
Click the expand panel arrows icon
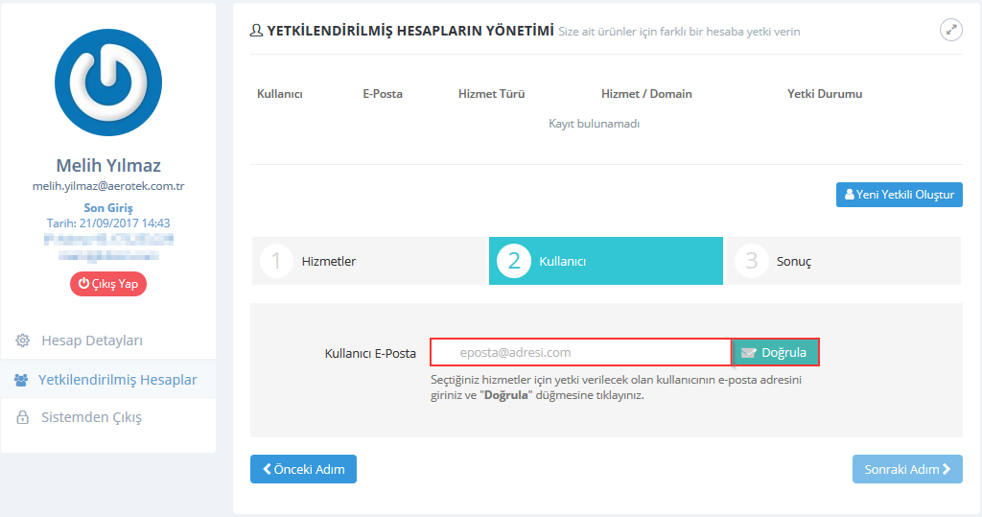tap(950, 30)
